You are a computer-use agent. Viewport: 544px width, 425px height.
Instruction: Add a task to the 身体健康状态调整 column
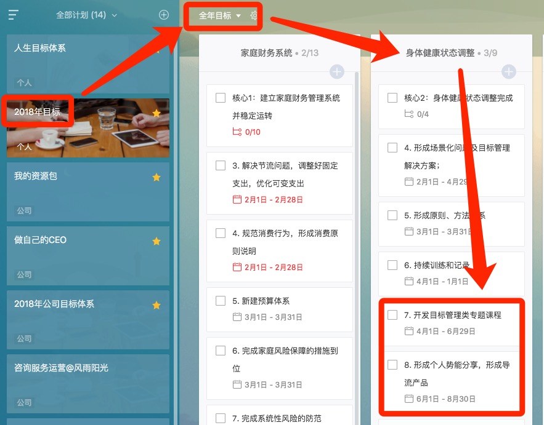click(x=509, y=72)
